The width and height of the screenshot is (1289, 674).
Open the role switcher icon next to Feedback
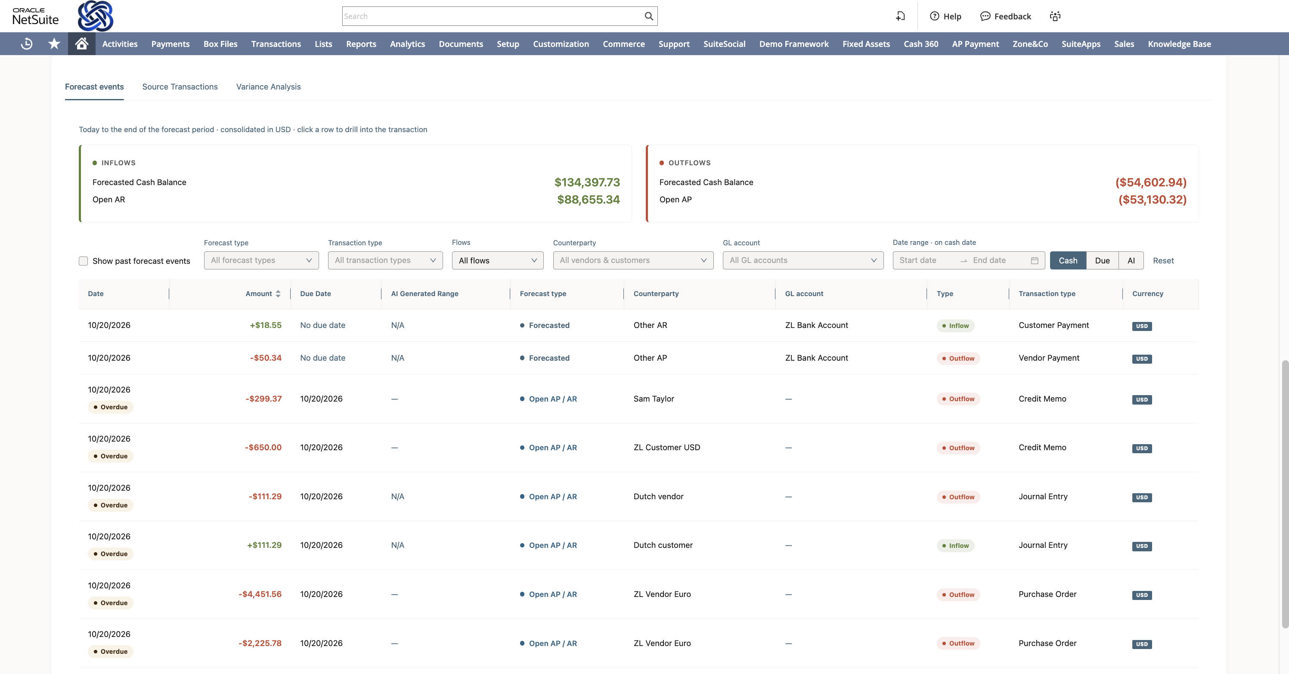[1055, 16]
